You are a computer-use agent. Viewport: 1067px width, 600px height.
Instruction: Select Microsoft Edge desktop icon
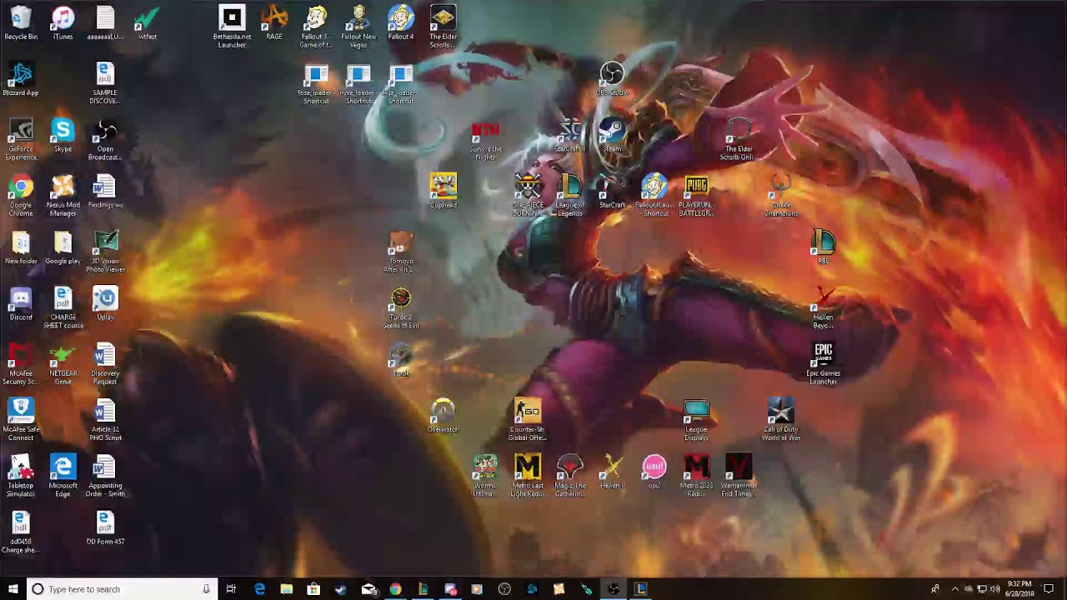click(63, 476)
